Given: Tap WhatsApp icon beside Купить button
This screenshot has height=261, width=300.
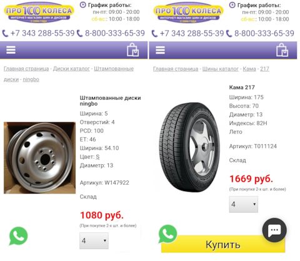Looking at the screenshot, I should click(167, 234).
